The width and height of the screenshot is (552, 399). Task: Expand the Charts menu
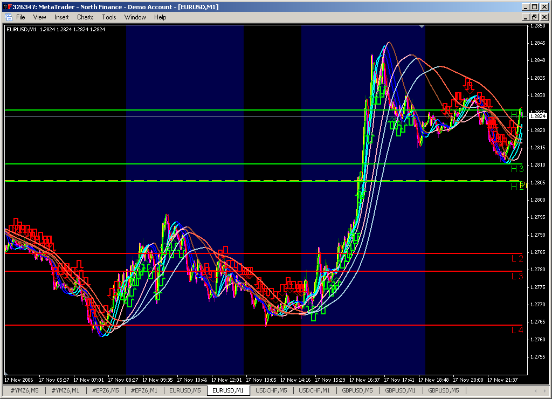point(85,17)
